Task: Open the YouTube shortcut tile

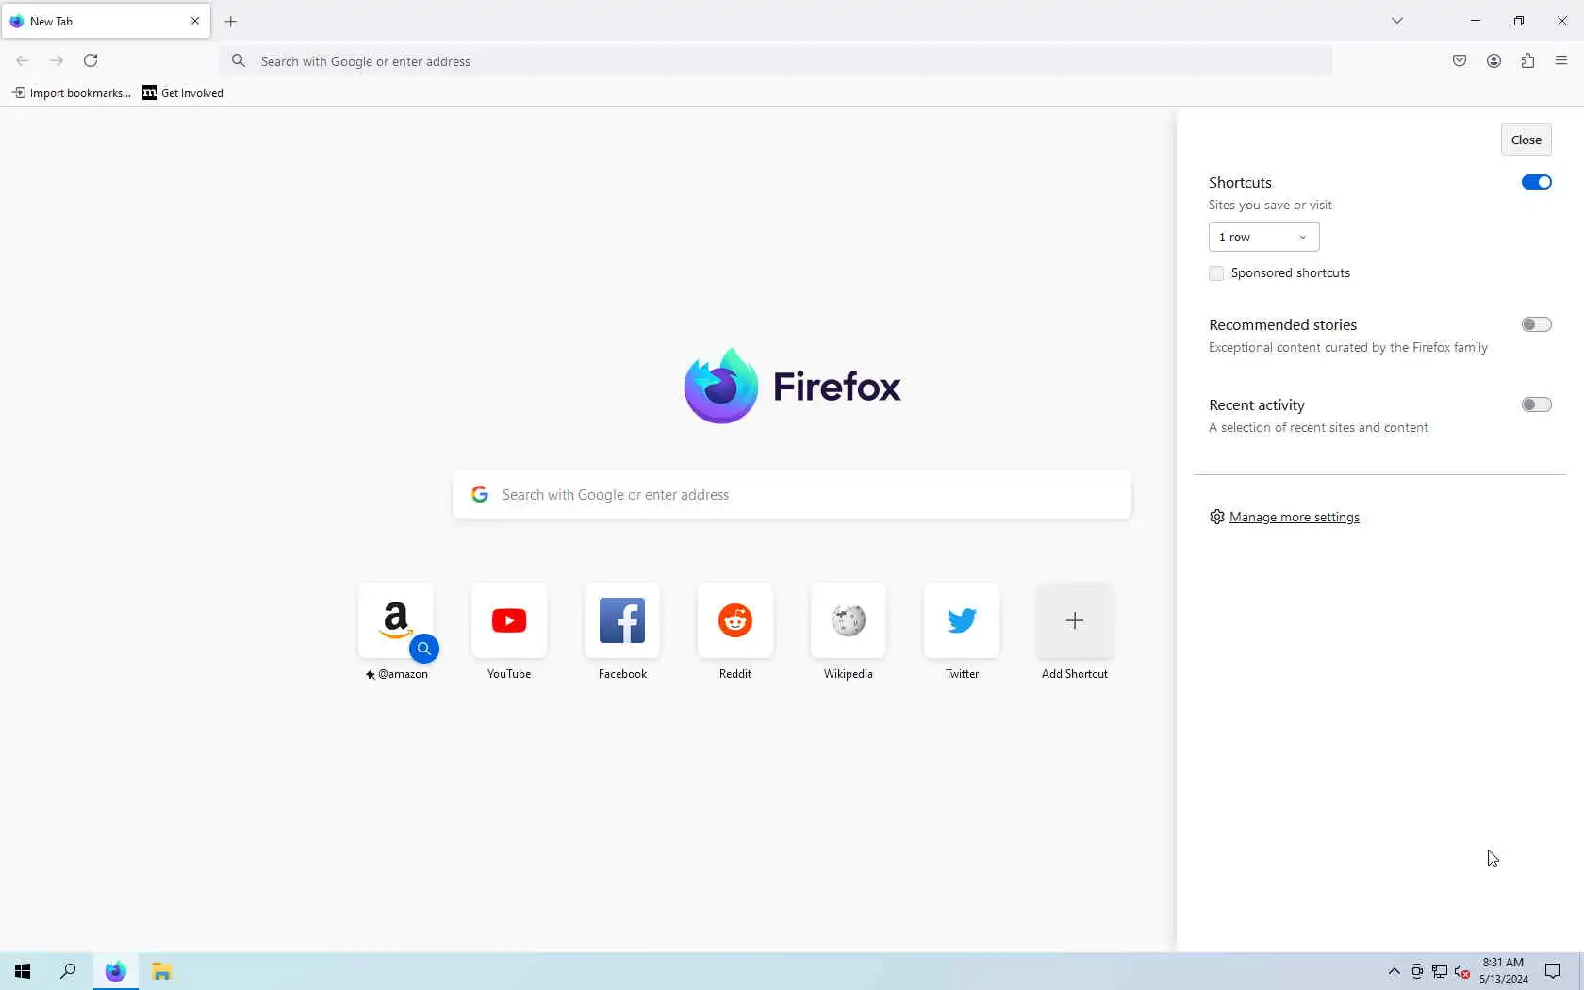Action: 509,620
